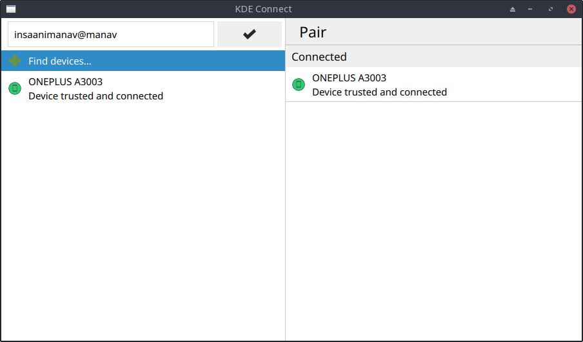Click the empty area below the sidebar device list
Image resolution: width=583 pixels, height=342 pixels.
click(x=142, y=219)
